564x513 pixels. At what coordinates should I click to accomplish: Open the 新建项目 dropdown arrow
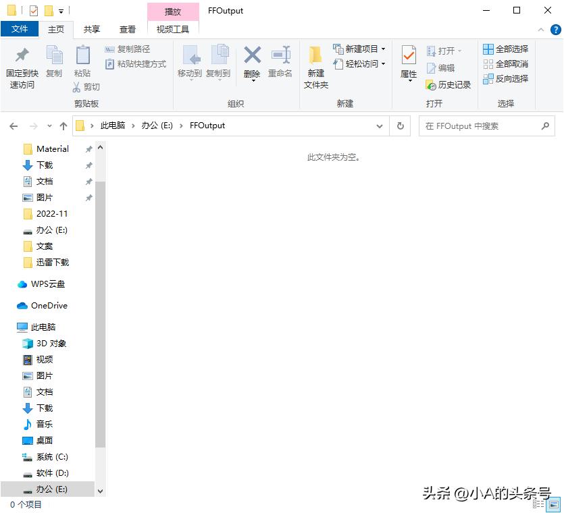382,49
